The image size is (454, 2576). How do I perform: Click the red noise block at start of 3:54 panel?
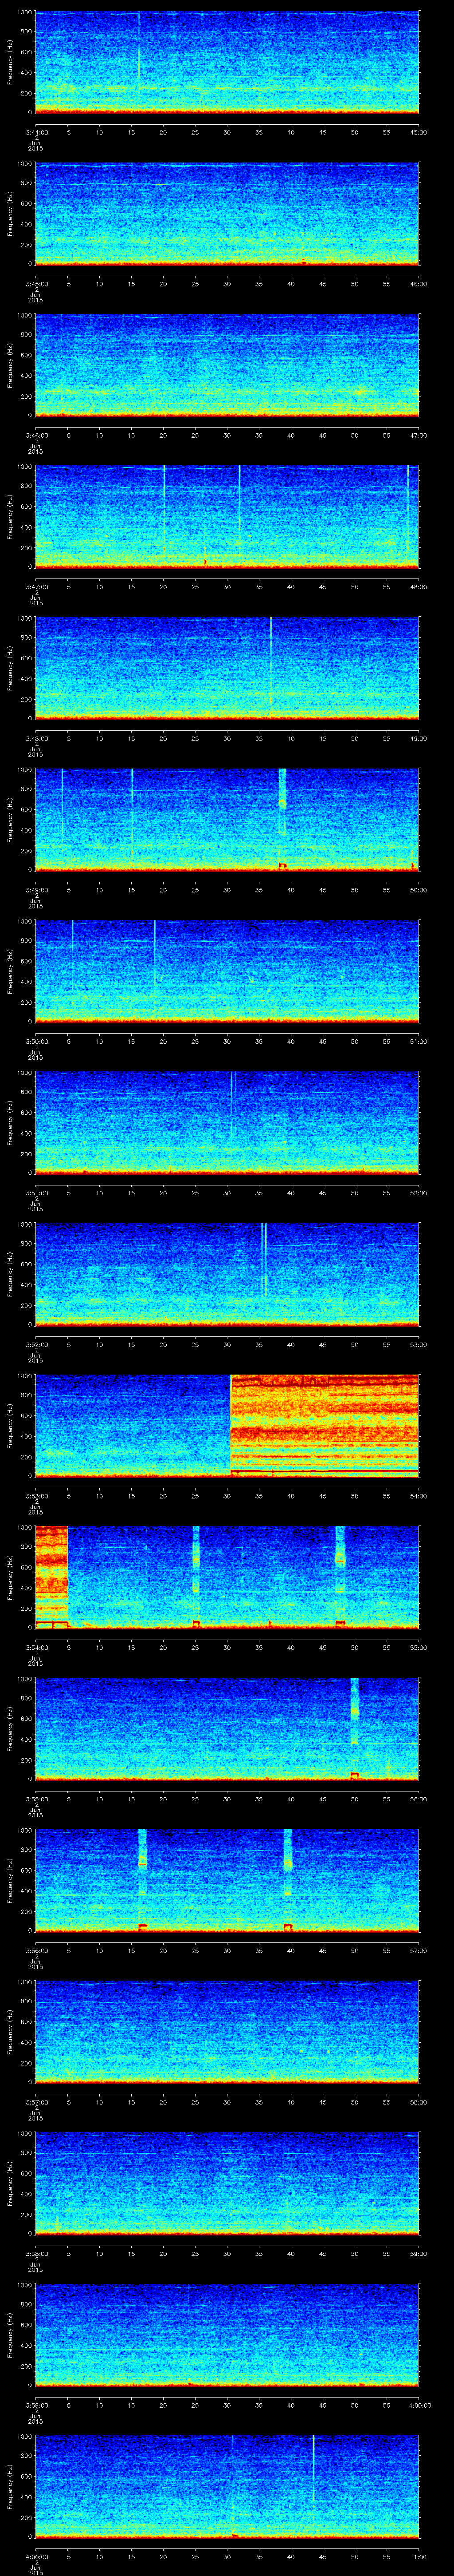point(52,1577)
